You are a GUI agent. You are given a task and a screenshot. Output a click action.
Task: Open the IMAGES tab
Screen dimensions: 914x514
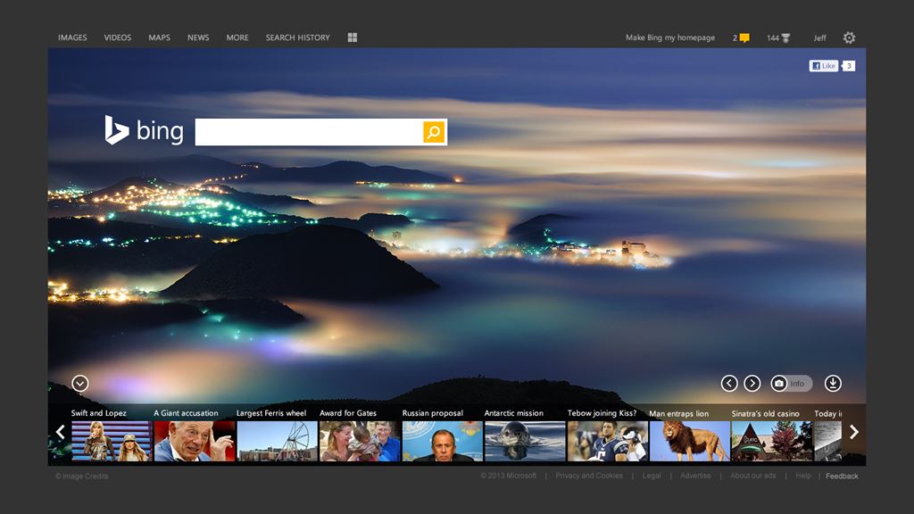pos(72,37)
